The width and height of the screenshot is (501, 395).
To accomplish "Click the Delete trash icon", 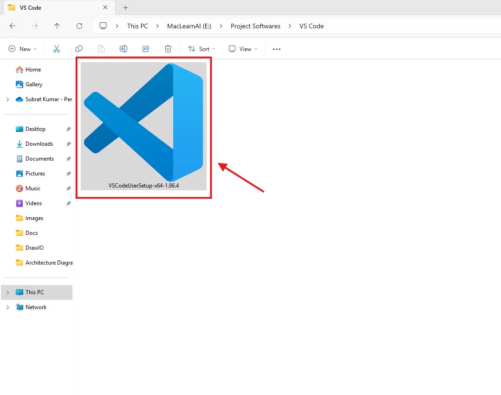I will [x=168, y=49].
